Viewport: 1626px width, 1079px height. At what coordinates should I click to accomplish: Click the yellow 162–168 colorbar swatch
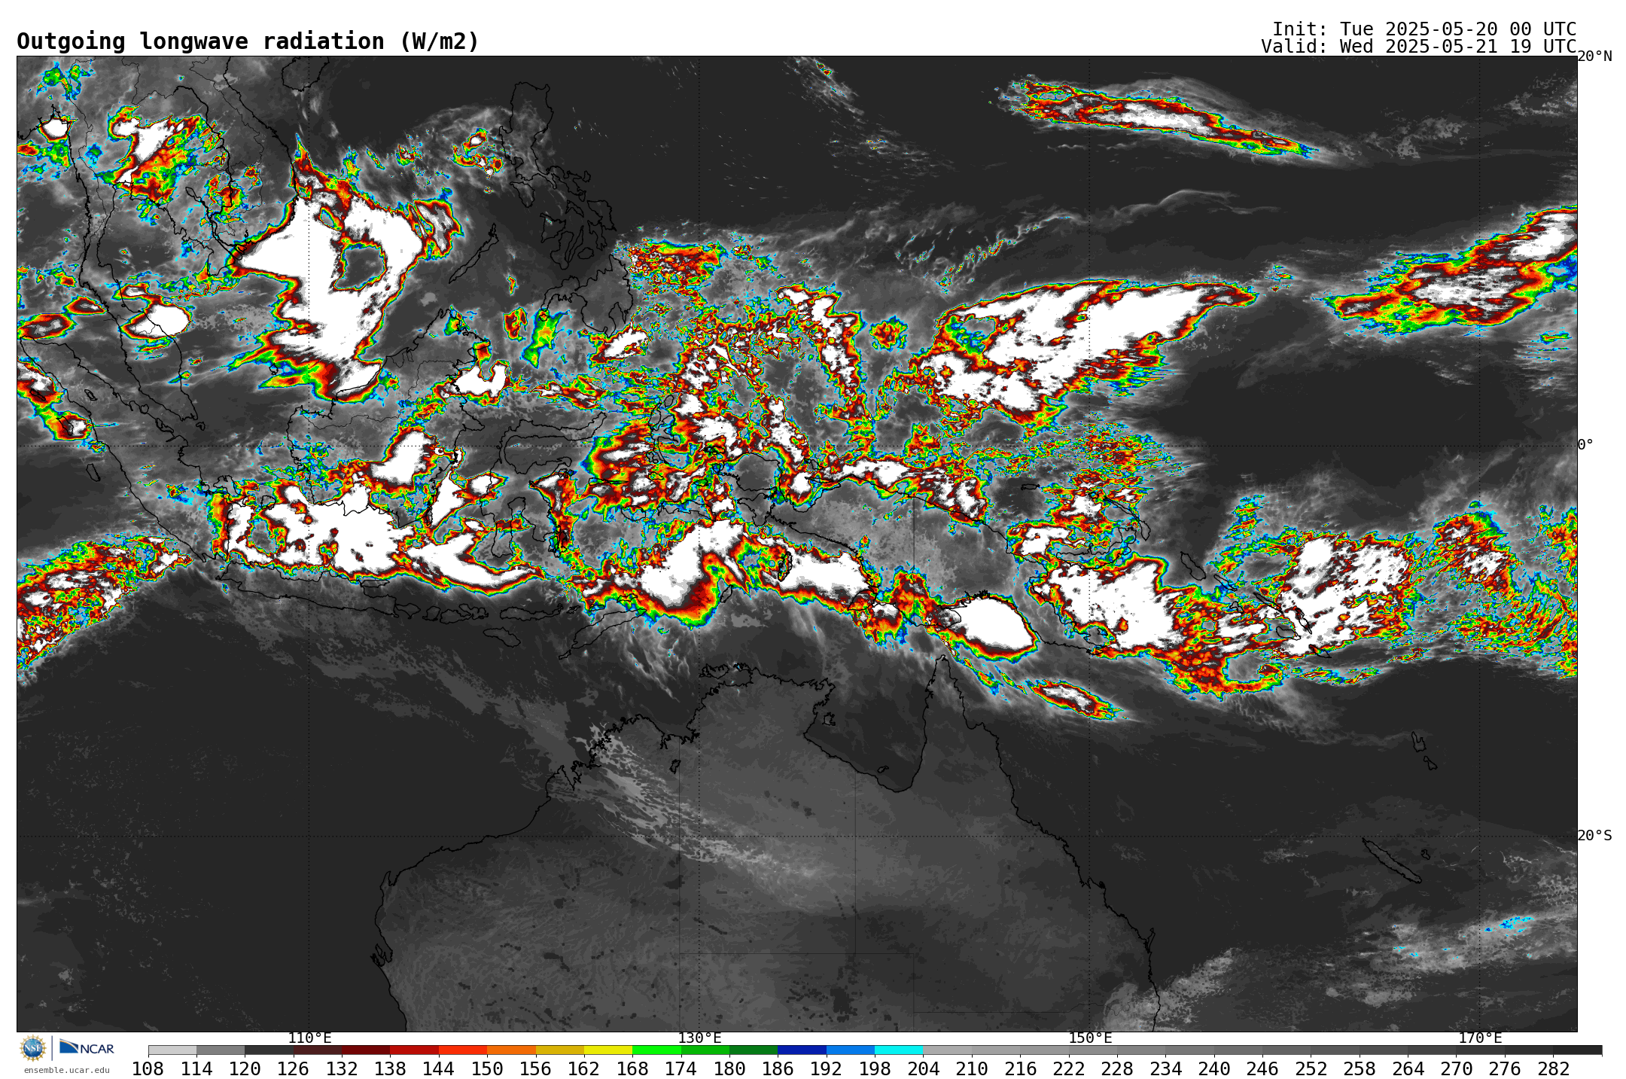pos(608,1050)
